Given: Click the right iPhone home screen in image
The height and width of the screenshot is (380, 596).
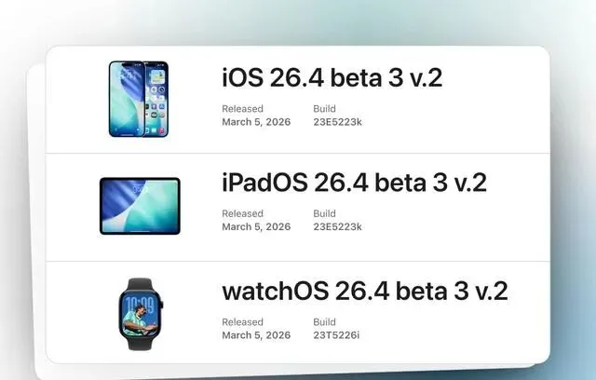Looking at the screenshot, I should pos(156,99).
